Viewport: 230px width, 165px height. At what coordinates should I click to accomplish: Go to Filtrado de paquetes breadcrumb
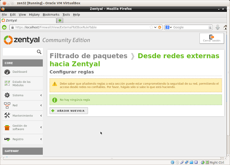tap(89, 56)
